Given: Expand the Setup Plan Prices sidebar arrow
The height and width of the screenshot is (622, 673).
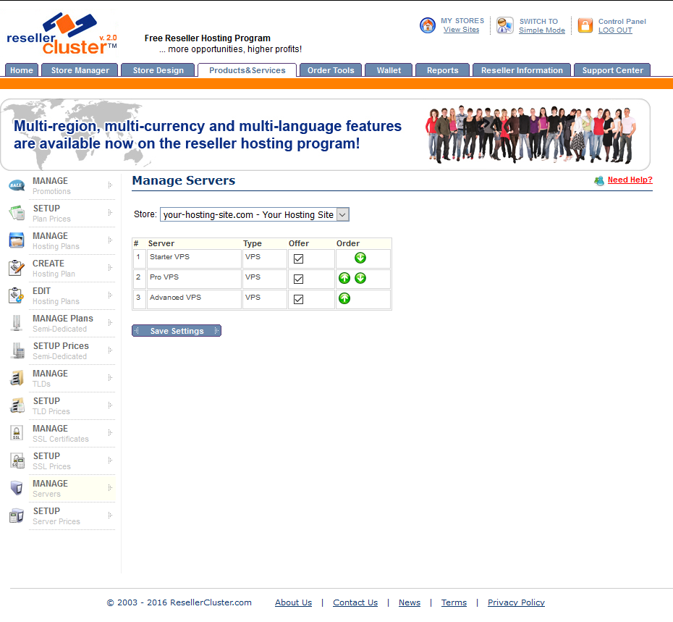Looking at the screenshot, I should pyautogui.click(x=110, y=213).
